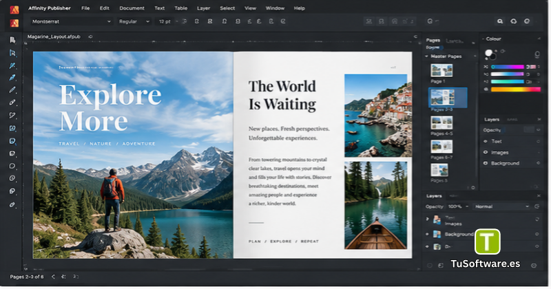Open the Montserrat font family dropdown
This screenshot has height=289, width=551.
(x=109, y=21)
